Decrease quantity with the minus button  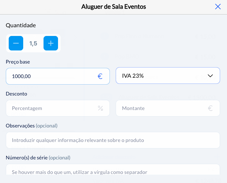16,44
